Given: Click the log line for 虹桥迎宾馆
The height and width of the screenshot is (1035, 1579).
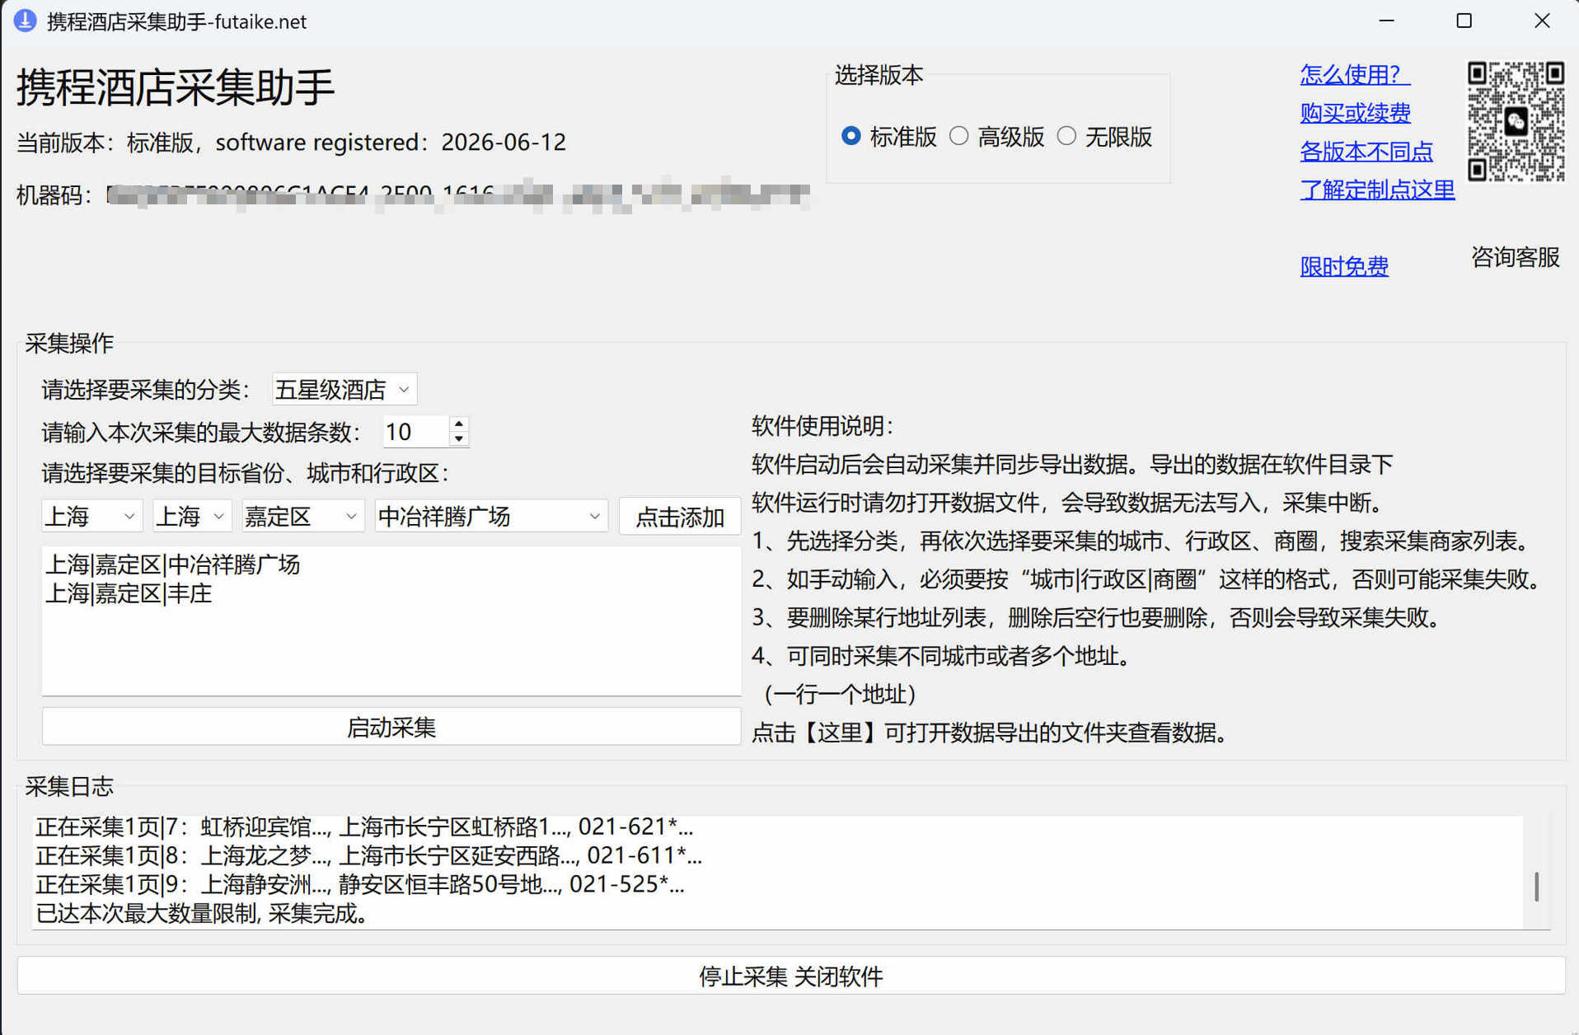Looking at the screenshot, I should (x=364, y=827).
